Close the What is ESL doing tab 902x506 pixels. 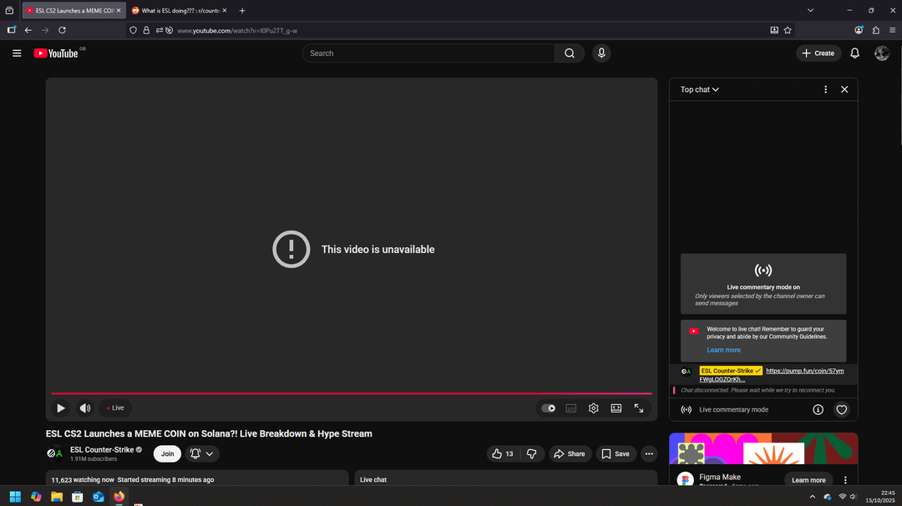pyautogui.click(x=225, y=10)
